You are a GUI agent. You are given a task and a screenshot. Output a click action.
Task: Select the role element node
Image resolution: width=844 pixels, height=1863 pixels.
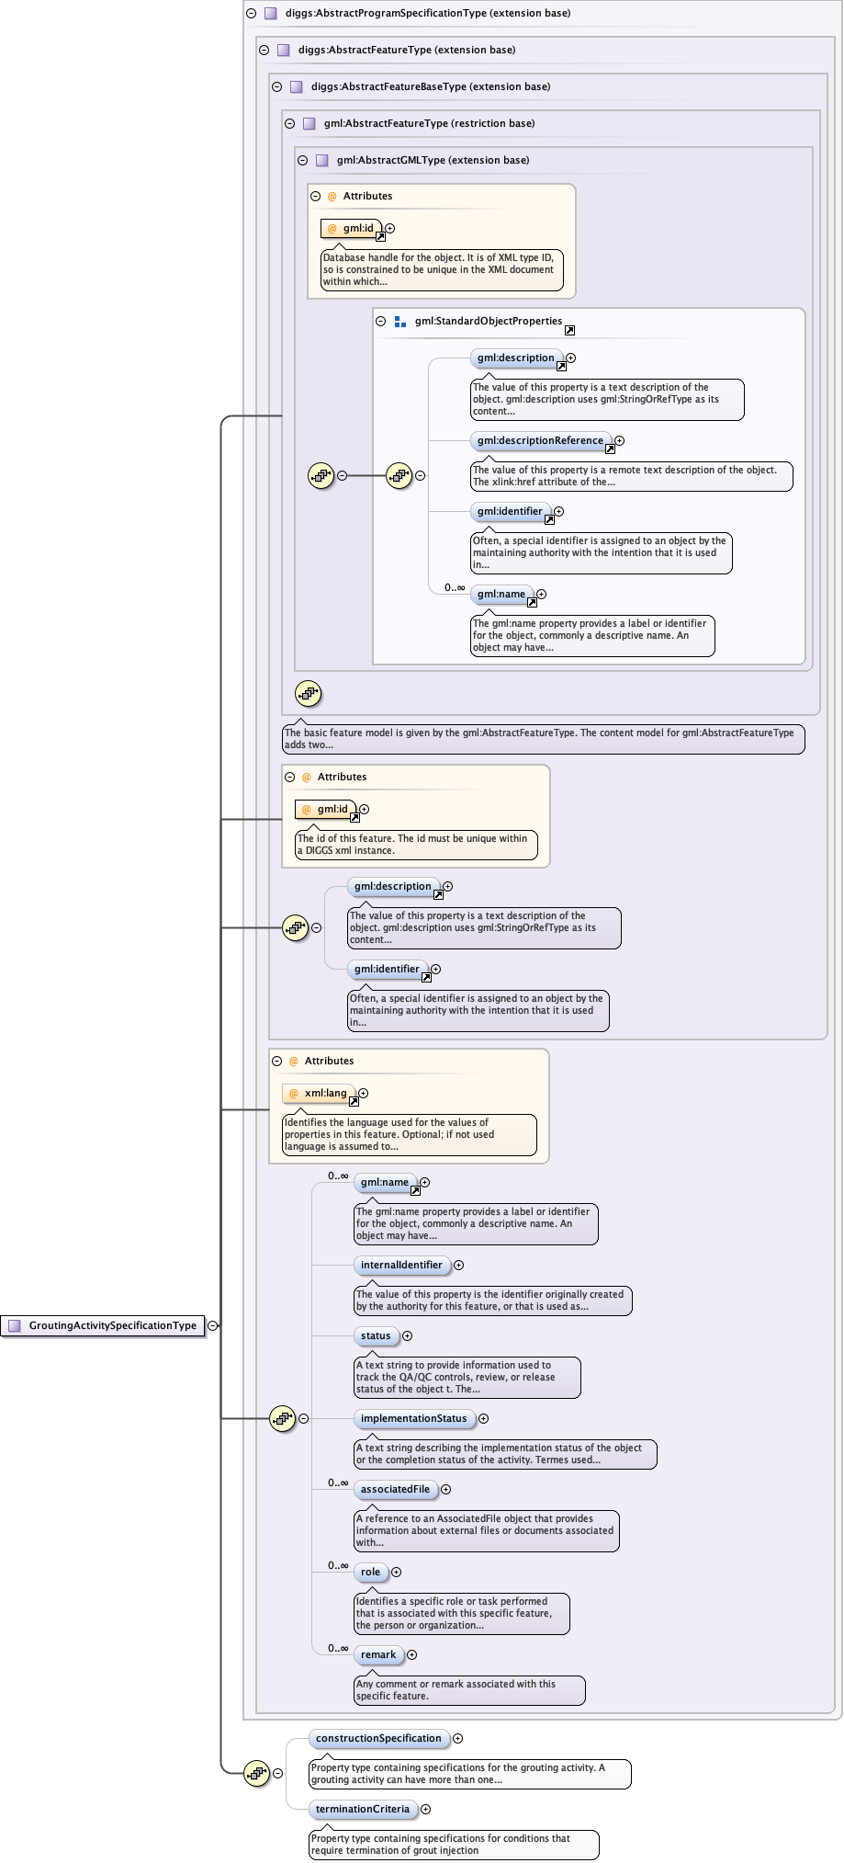(370, 1572)
